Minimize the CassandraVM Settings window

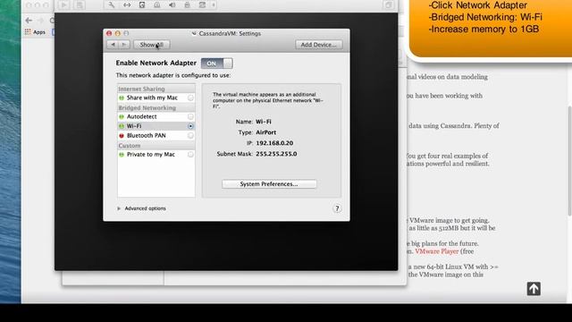click(x=117, y=33)
